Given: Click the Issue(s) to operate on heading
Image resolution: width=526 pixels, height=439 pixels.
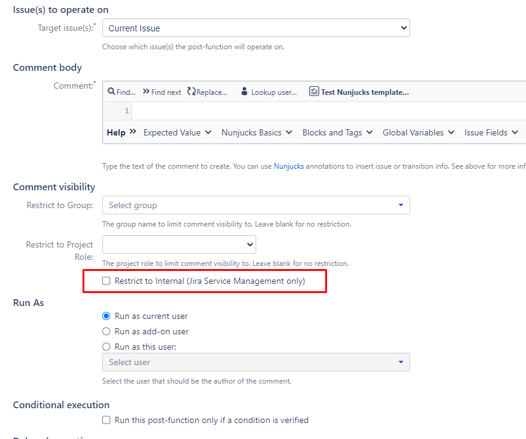Looking at the screenshot, I should [61, 10].
